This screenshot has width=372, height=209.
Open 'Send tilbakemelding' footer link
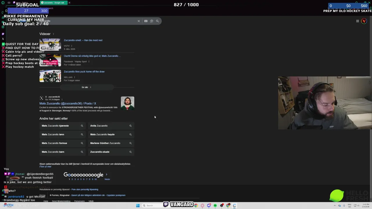pos(61,201)
